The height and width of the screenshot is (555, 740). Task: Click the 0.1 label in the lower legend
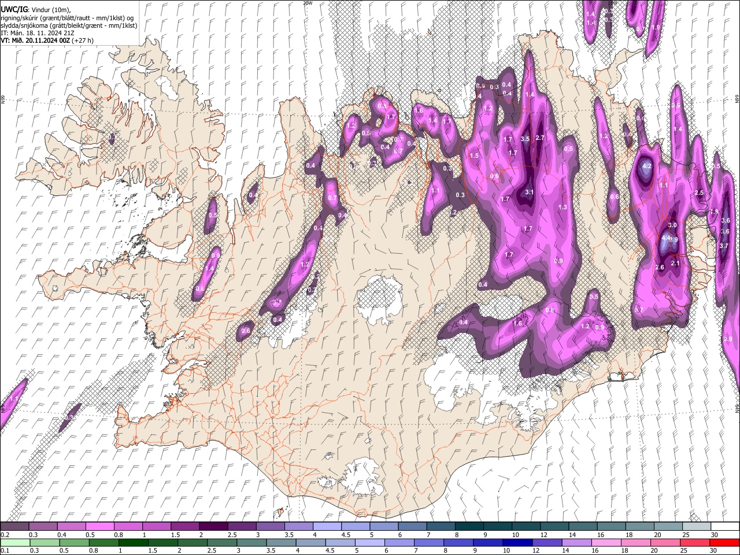click(5, 550)
